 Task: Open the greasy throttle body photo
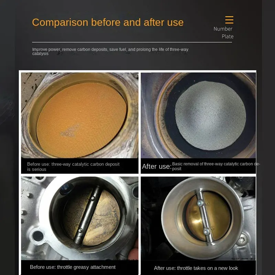tap(80, 218)
